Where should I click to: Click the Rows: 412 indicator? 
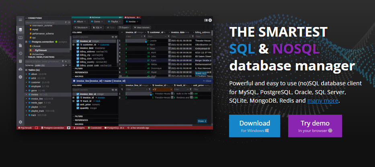point(201,73)
